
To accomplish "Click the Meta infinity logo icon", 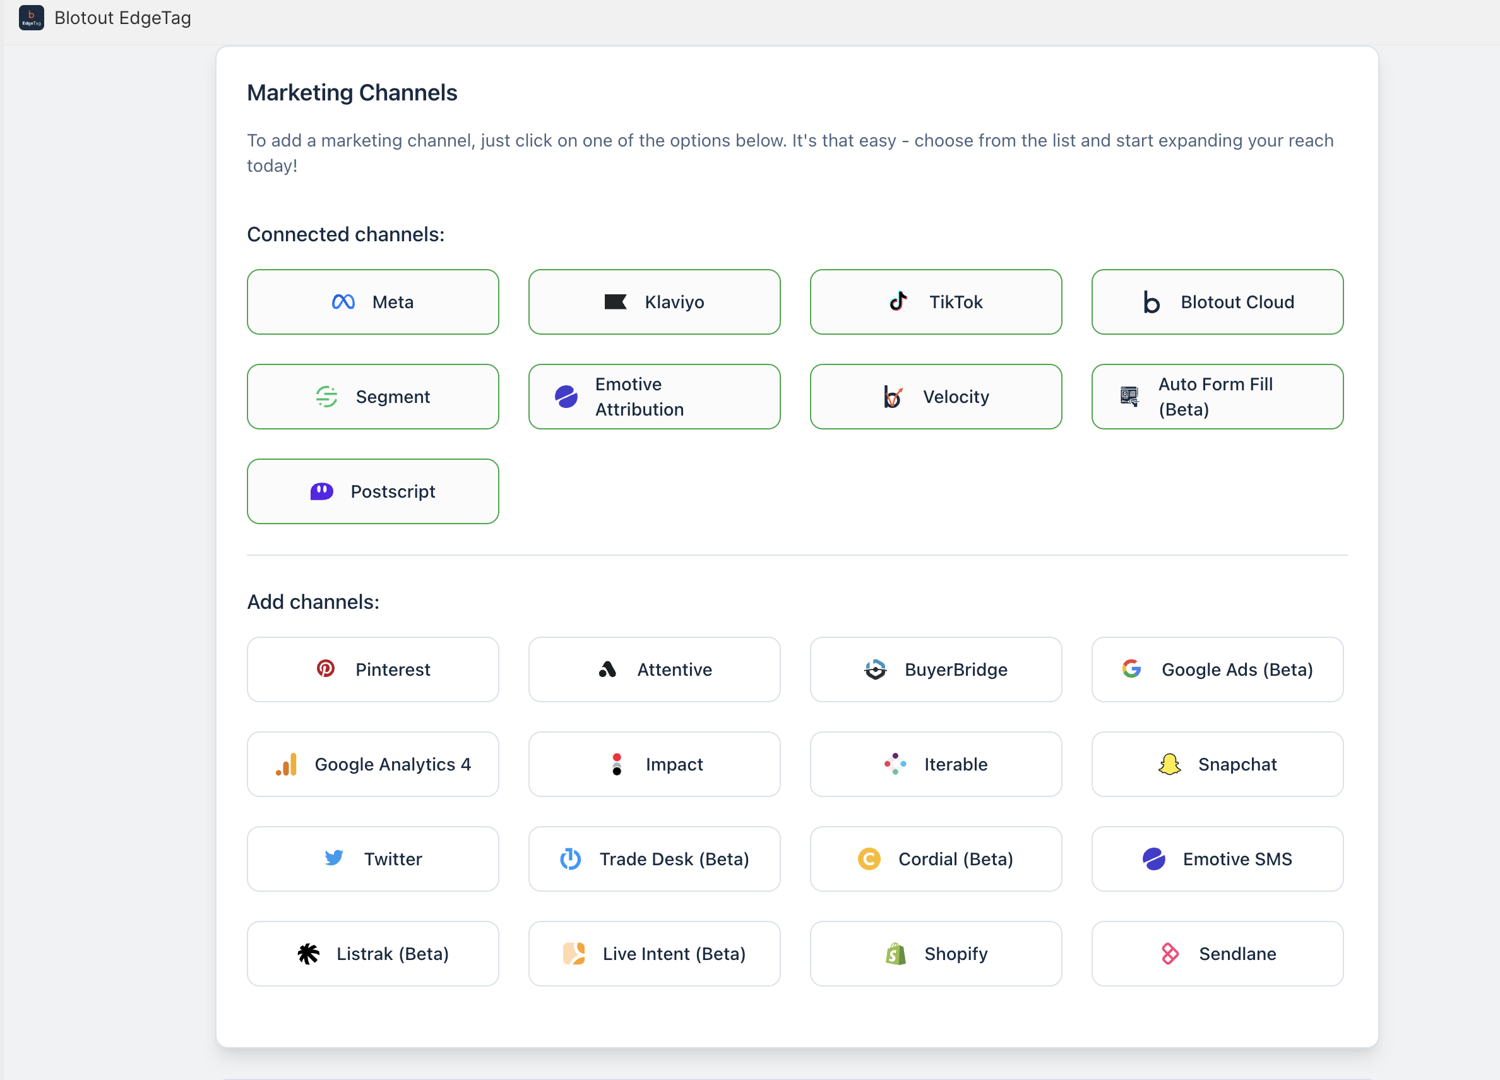I will (x=343, y=303).
